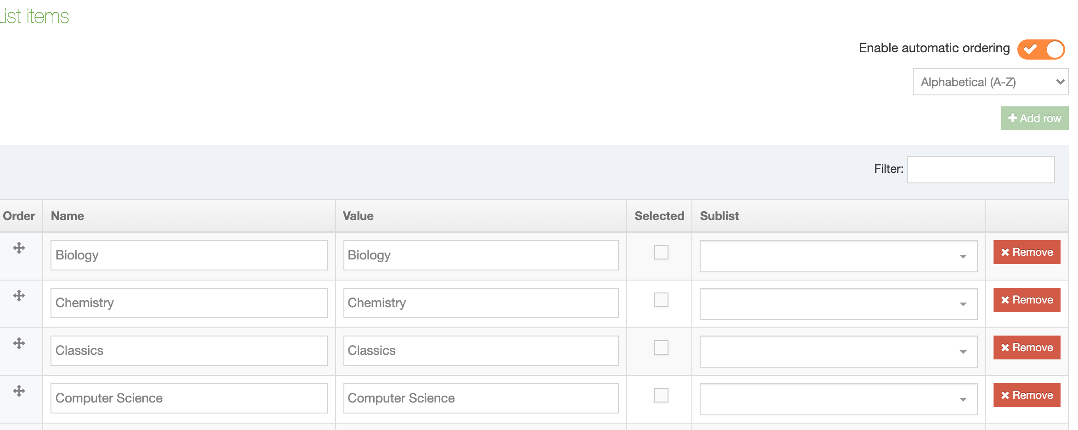This screenshot has width=1078, height=430.
Task: Delete the Classics row
Action: [1027, 347]
